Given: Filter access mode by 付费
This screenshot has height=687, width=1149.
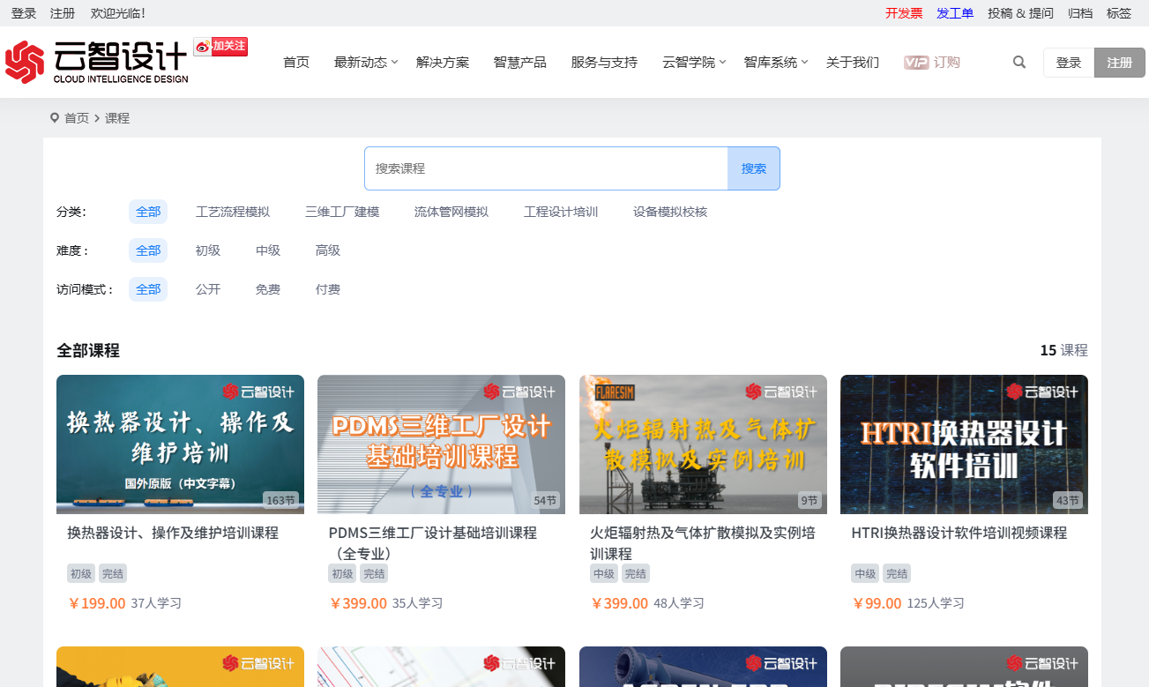Looking at the screenshot, I should (x=328, y=289).
